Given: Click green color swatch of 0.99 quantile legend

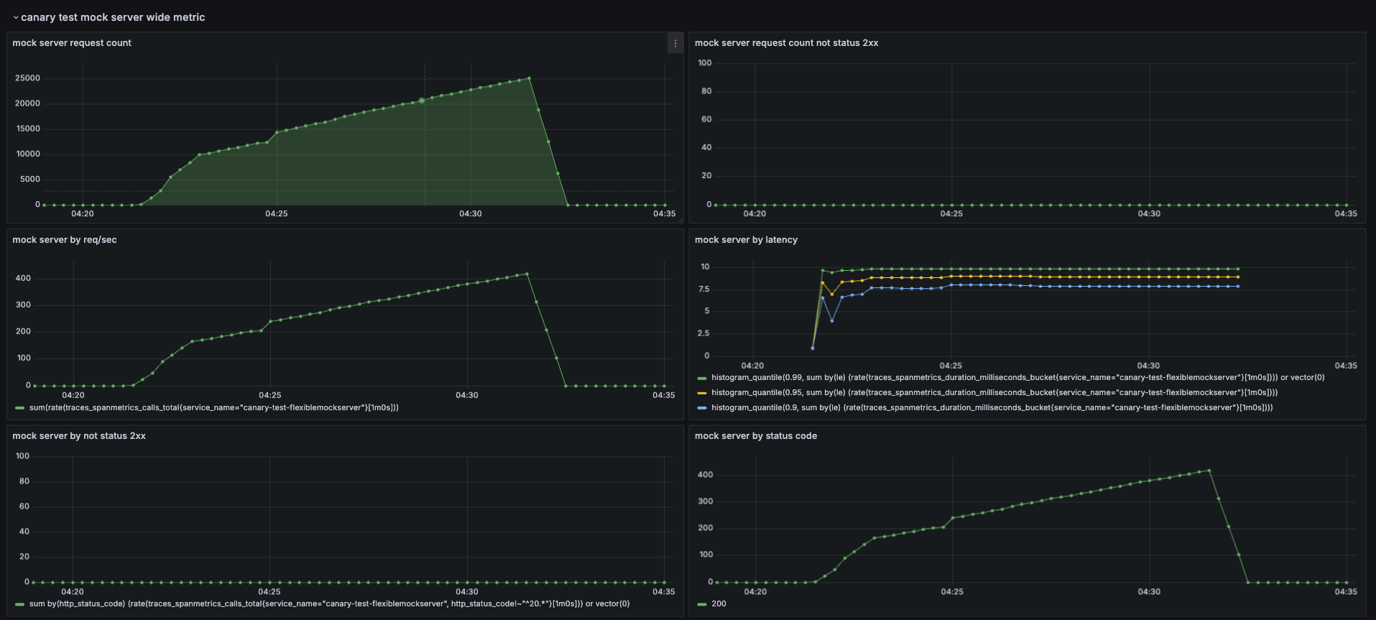Looking at the screenshot, I should coord(702,378).
